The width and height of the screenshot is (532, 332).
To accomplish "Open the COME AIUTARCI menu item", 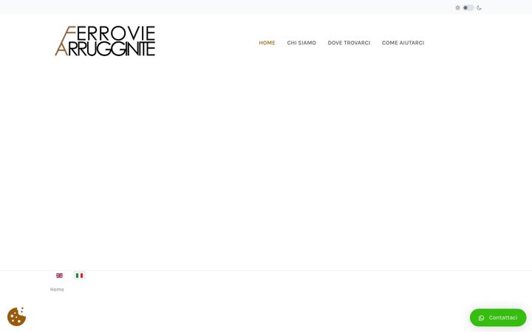I will point(403,43).
